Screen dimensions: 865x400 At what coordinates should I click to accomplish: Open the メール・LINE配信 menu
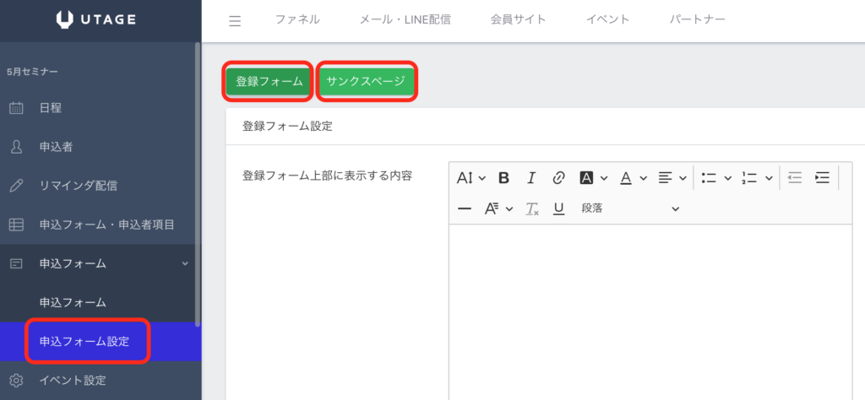point(405,19)
